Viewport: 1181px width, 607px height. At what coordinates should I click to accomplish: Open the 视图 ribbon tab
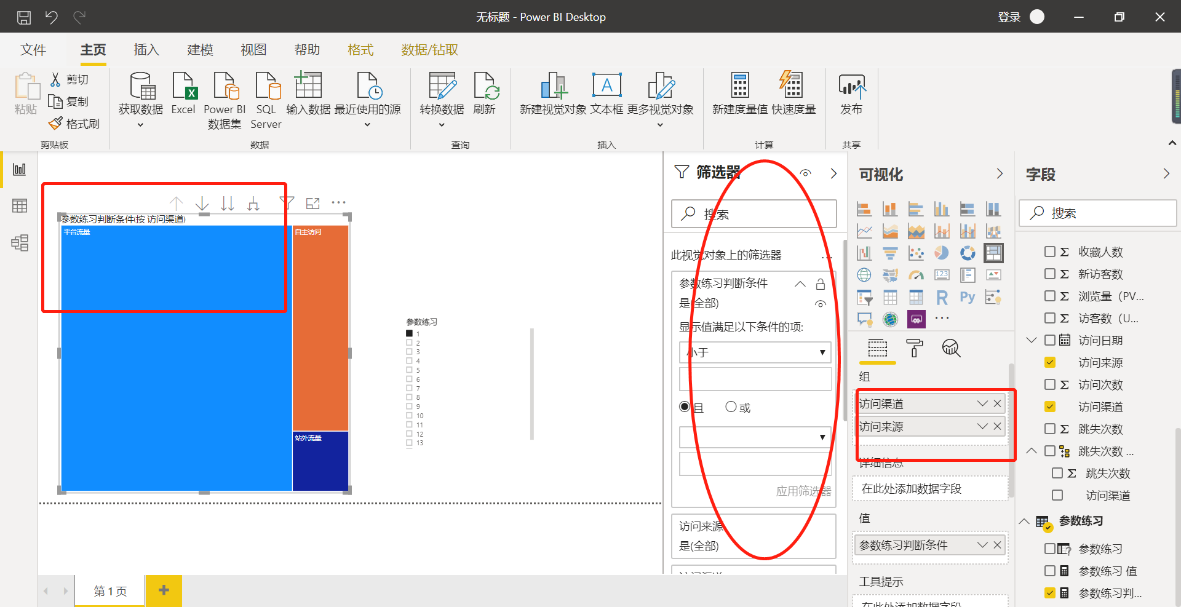(x=253, y=50)
